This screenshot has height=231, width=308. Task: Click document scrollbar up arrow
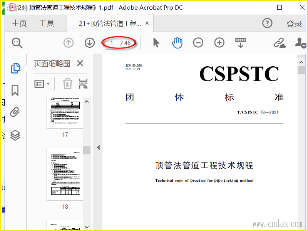pyautogui.click(x=301, y=62)
